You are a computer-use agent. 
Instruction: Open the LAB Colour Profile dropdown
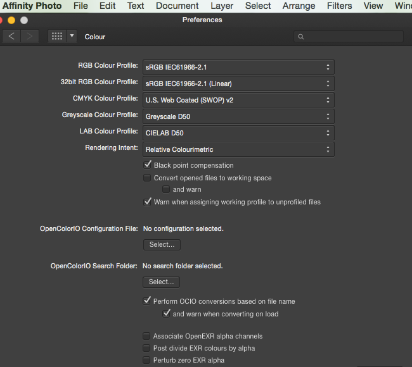238,133
